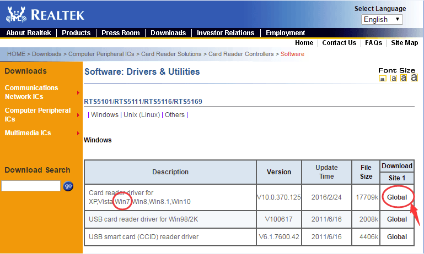Viewport: 424px width, 254px height.
Task: Click the Realtek crab logo
Action: (16, 14)
